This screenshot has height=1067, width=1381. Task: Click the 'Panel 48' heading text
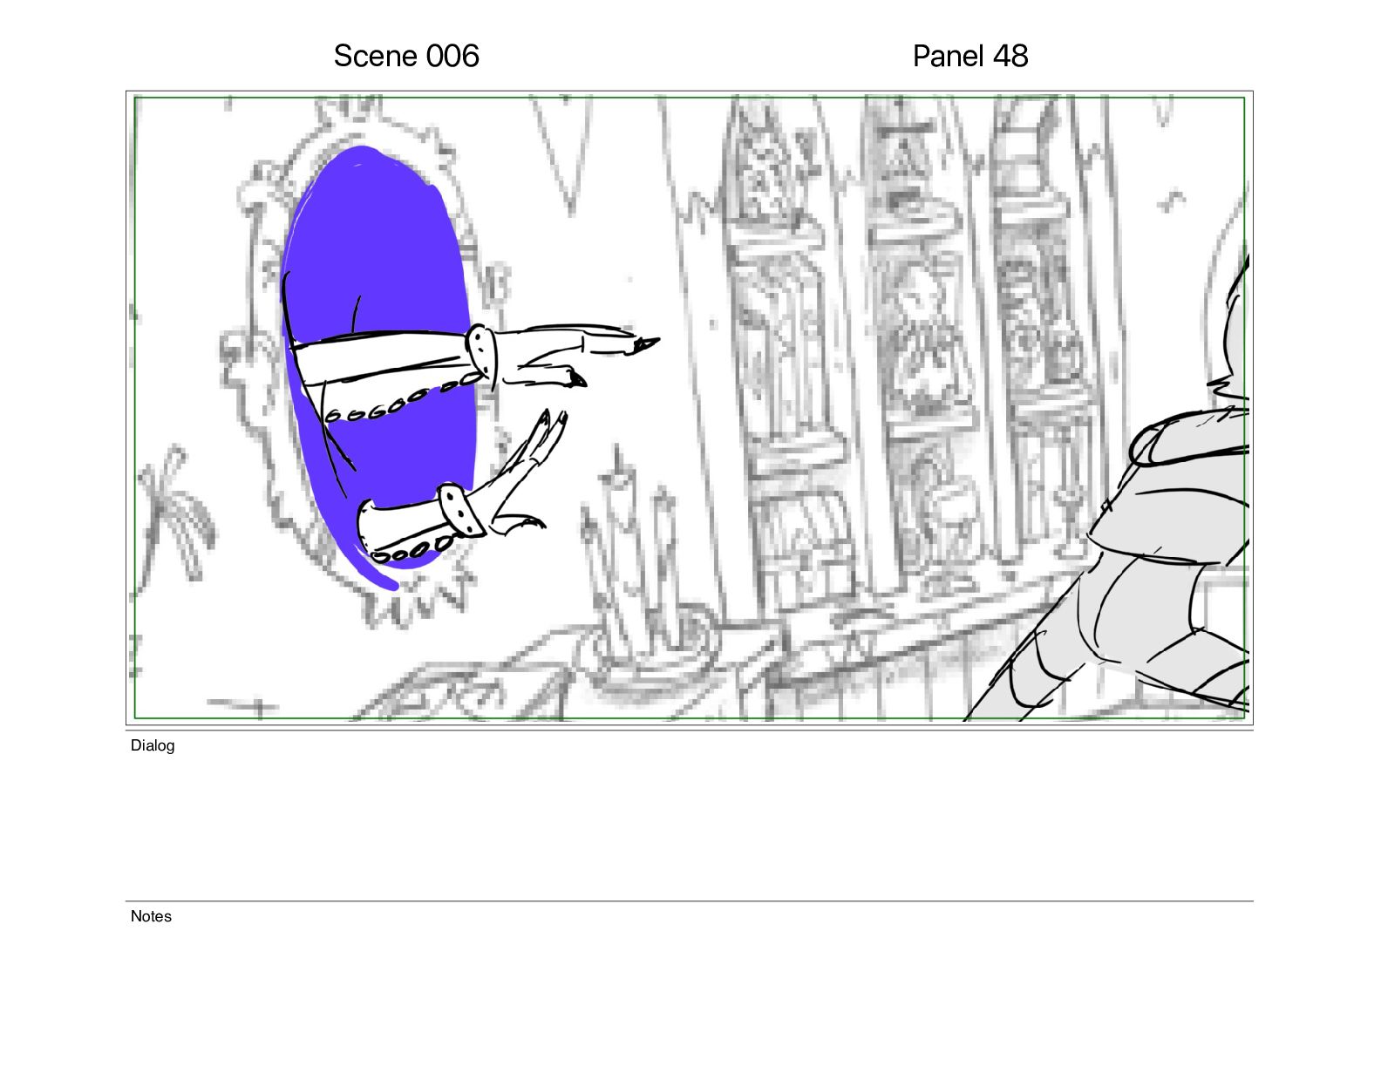[970, 56]
